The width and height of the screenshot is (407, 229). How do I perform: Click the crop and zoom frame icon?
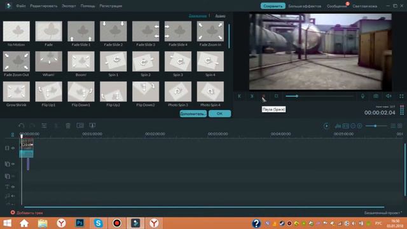point(80,126)
